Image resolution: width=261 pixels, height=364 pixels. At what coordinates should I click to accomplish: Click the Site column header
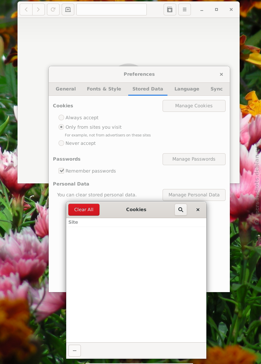tap(136, 222)
